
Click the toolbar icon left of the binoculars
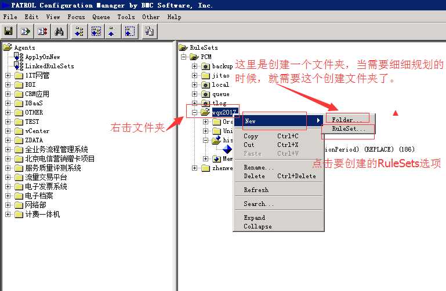tap(42, 31)
